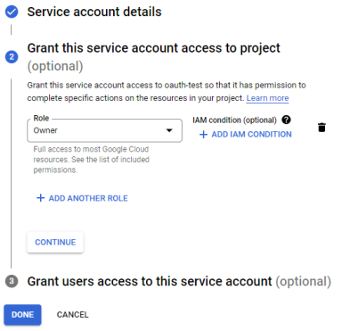Click the blue DONE button

(22, 315)
